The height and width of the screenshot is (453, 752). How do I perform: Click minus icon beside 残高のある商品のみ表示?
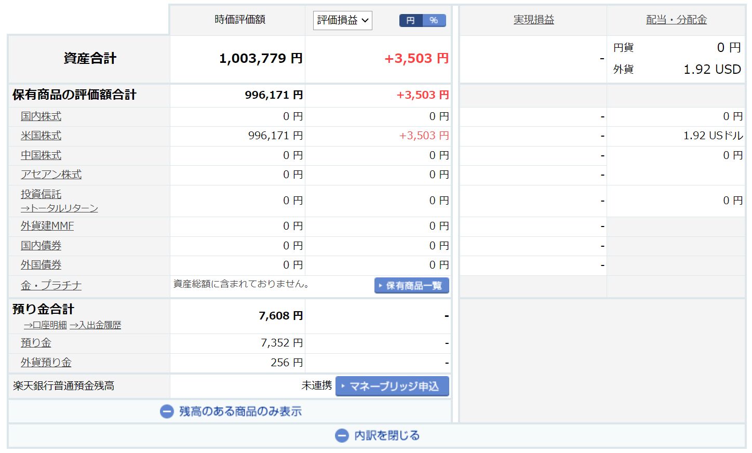pyautogui.click(x=167, y=411)
